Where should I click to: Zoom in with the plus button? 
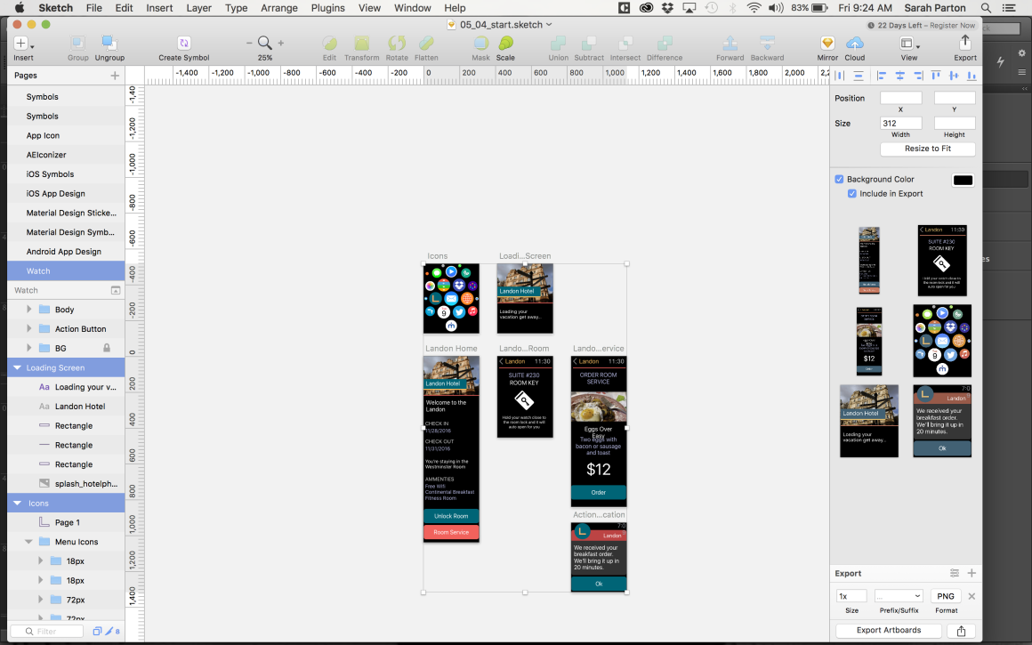[x=281, y=44]
